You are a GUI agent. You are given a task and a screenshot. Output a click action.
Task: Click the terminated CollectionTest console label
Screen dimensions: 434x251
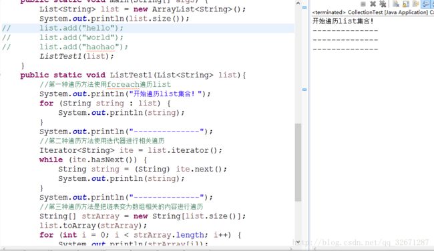373,12
